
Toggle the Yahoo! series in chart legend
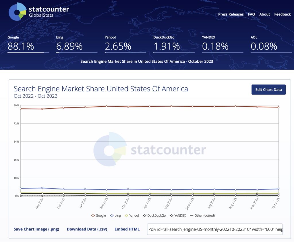132,216
